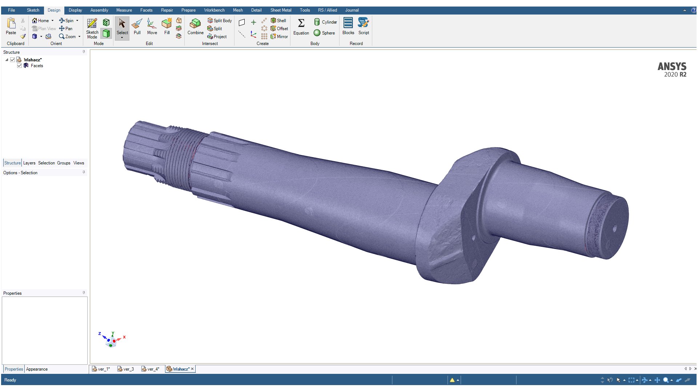Create a Cylinder body

(x=325, y=22)
